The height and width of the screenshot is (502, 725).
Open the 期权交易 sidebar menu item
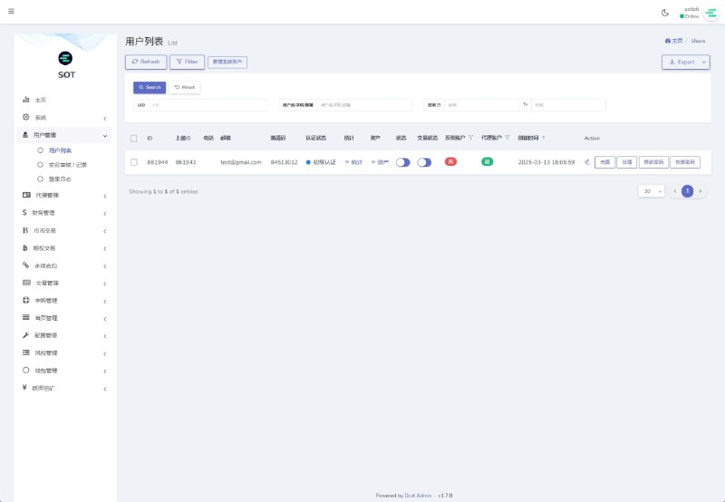click(x=64, y=248)
